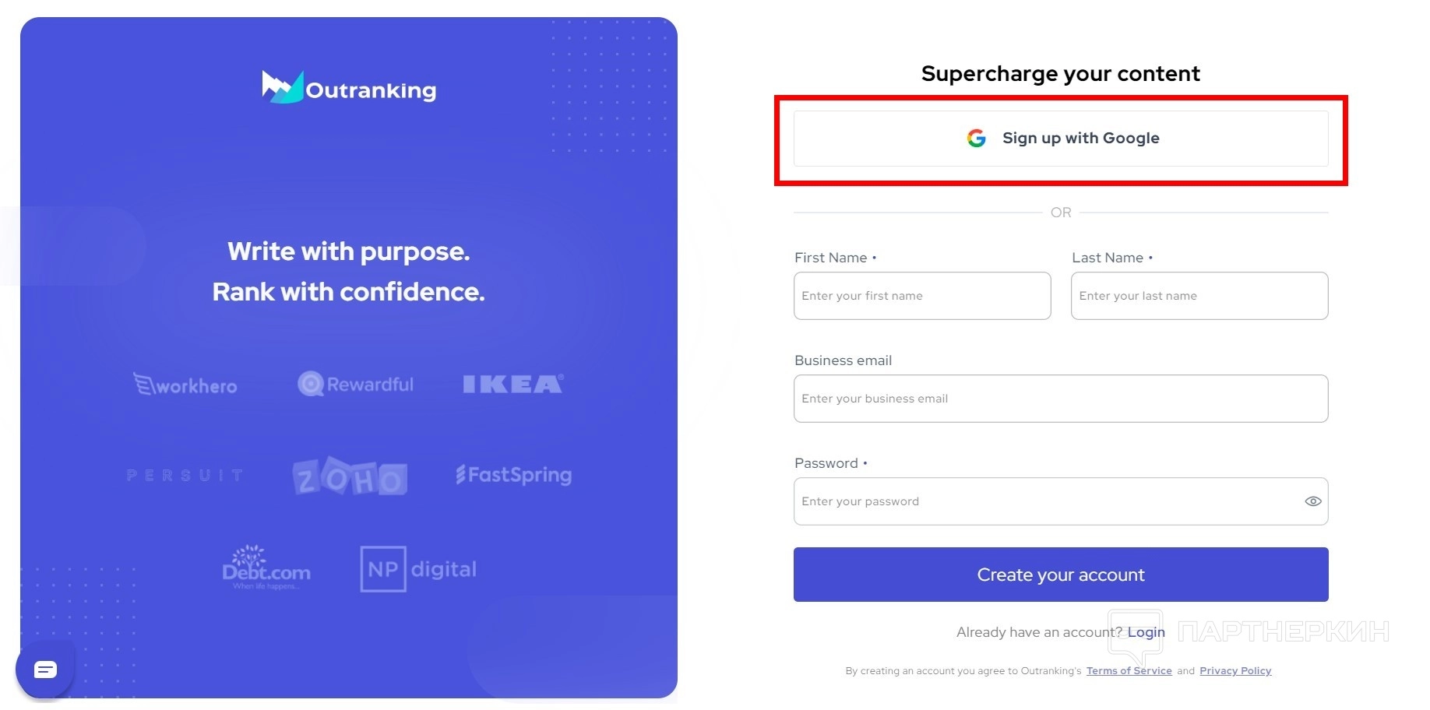Open the chat widget bubble
This screenshot has width=1430, height=710.
pos(45,670)
